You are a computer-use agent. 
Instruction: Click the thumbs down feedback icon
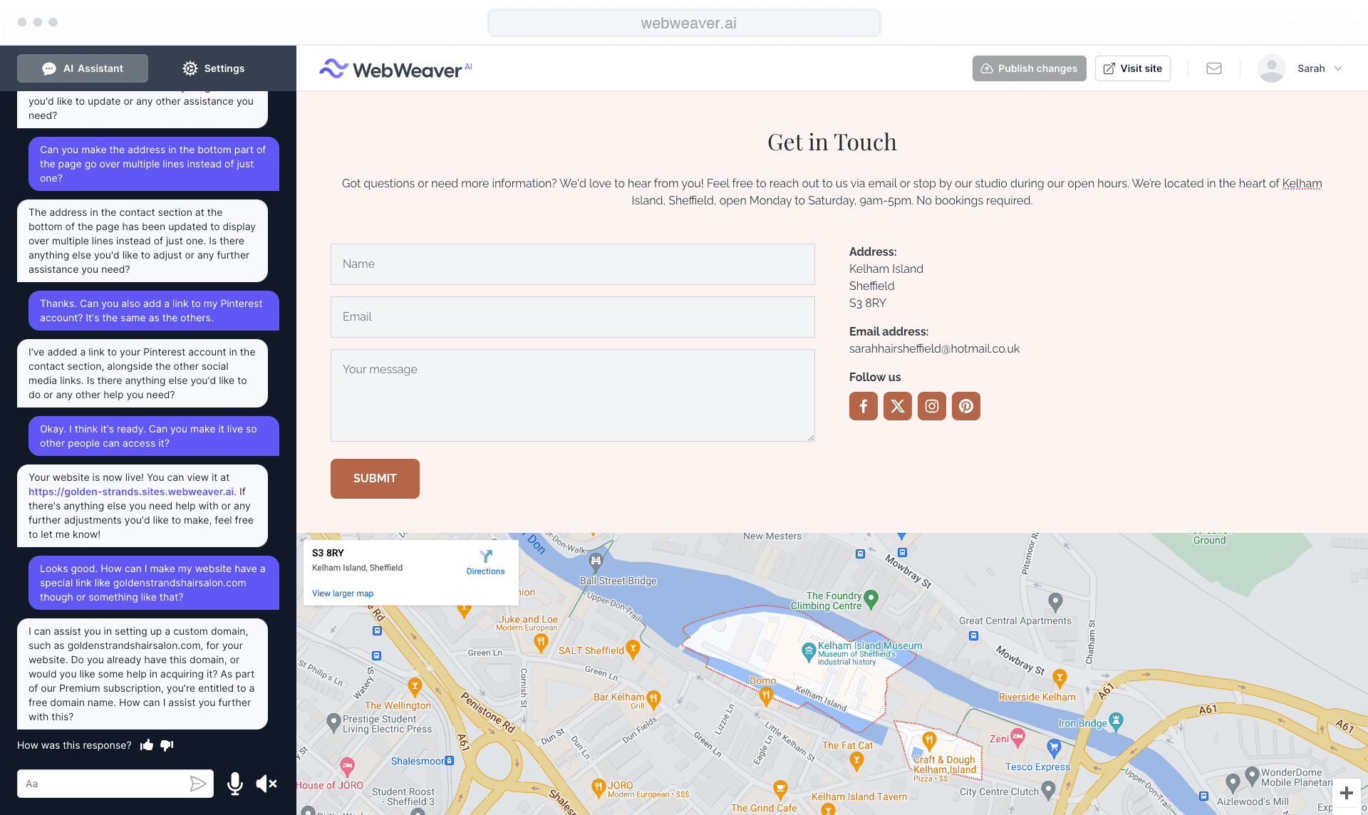point(167,745)
